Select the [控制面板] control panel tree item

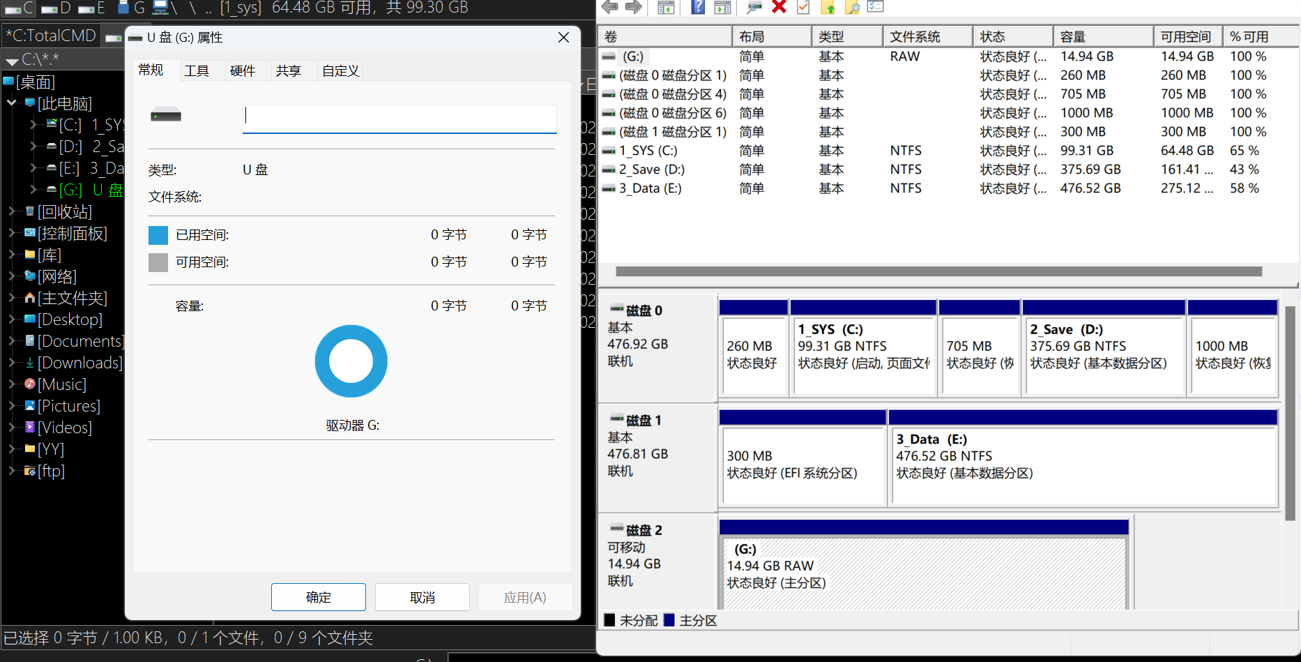point(73,233)
